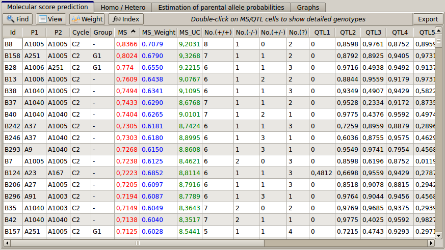The height and width of the screenshot is (250, 445).
Task: Click MS_UC value 9,0767
Action: pyautogui.click(x=190, y=79)
